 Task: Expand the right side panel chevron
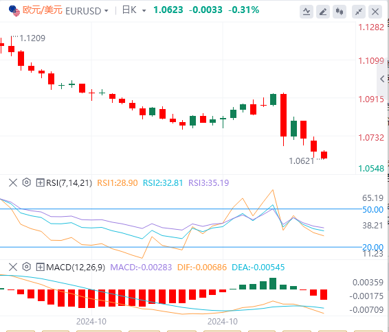pyautogui.click(x=382, y=79)
